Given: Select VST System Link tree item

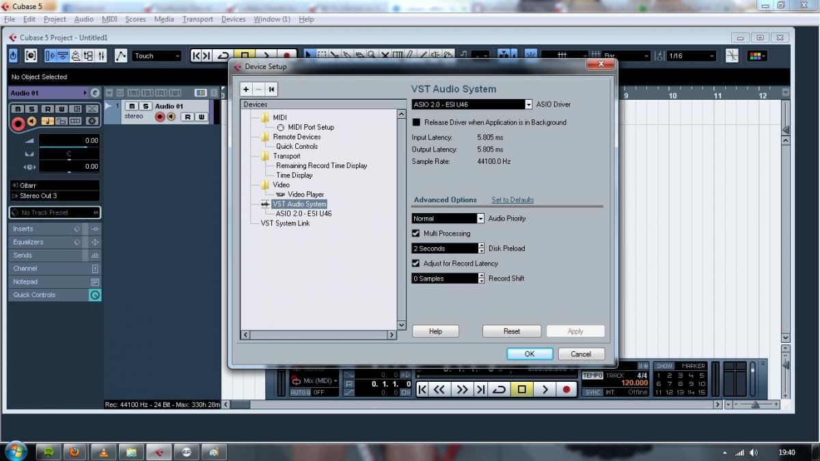Looking at the screenshot, I should click(x=285, y=223).
